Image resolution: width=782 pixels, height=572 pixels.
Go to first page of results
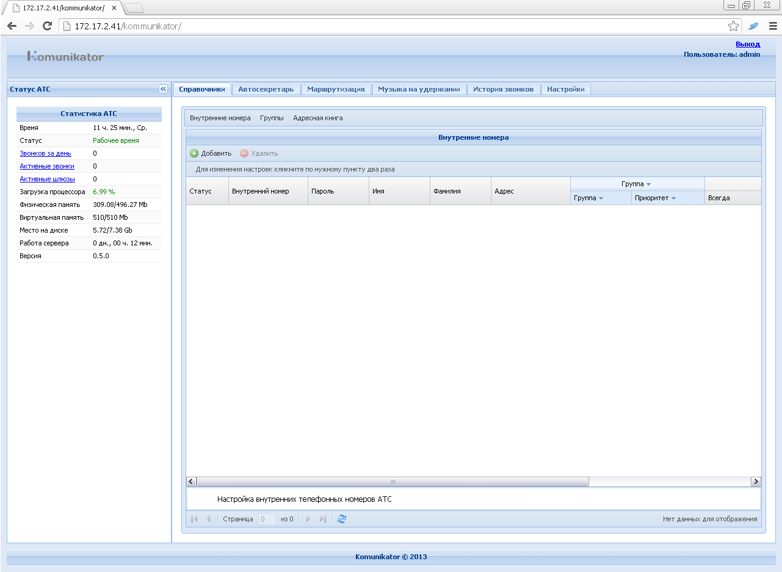(x=195, y=519)
